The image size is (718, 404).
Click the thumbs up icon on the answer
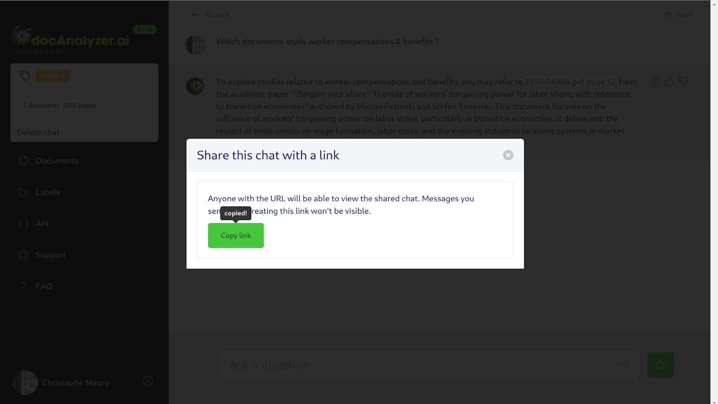pos(669,82)
